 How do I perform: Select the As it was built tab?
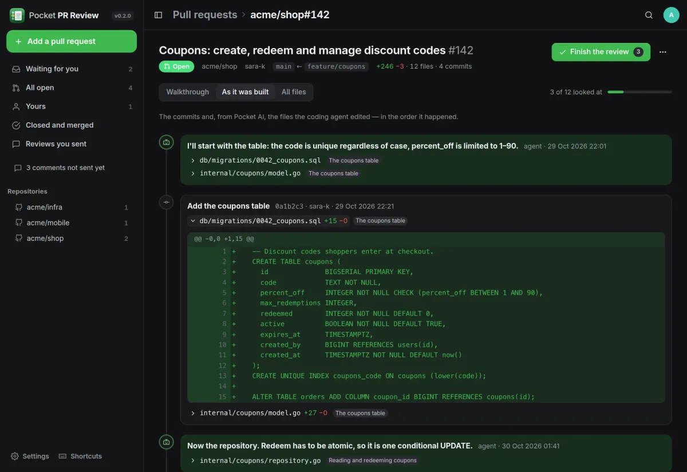click(x=245, y=92)
